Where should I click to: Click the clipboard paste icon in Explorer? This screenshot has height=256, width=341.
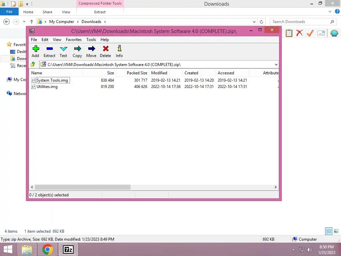[289, 33]
